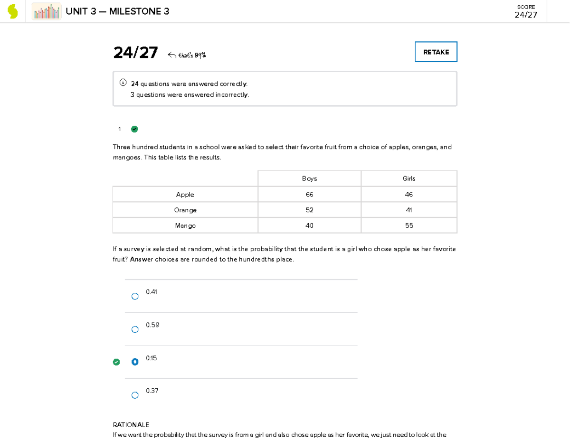Image resolution: width=570 pixels, height=440 pixels.
Task: Click the SCORE 24/27 indicator
Action: (x=526, y=11)
